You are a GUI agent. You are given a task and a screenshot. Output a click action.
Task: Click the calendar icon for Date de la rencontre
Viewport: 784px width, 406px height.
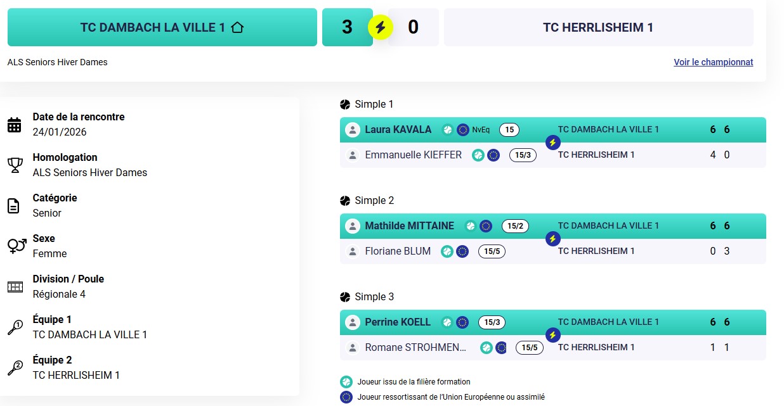click(15, 125)
